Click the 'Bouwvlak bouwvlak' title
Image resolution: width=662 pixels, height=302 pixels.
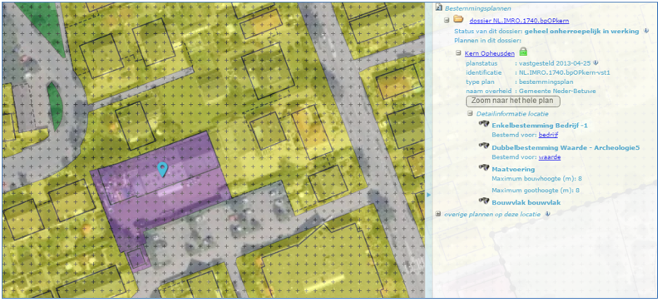pyautogui.click(x=526, y=202)
